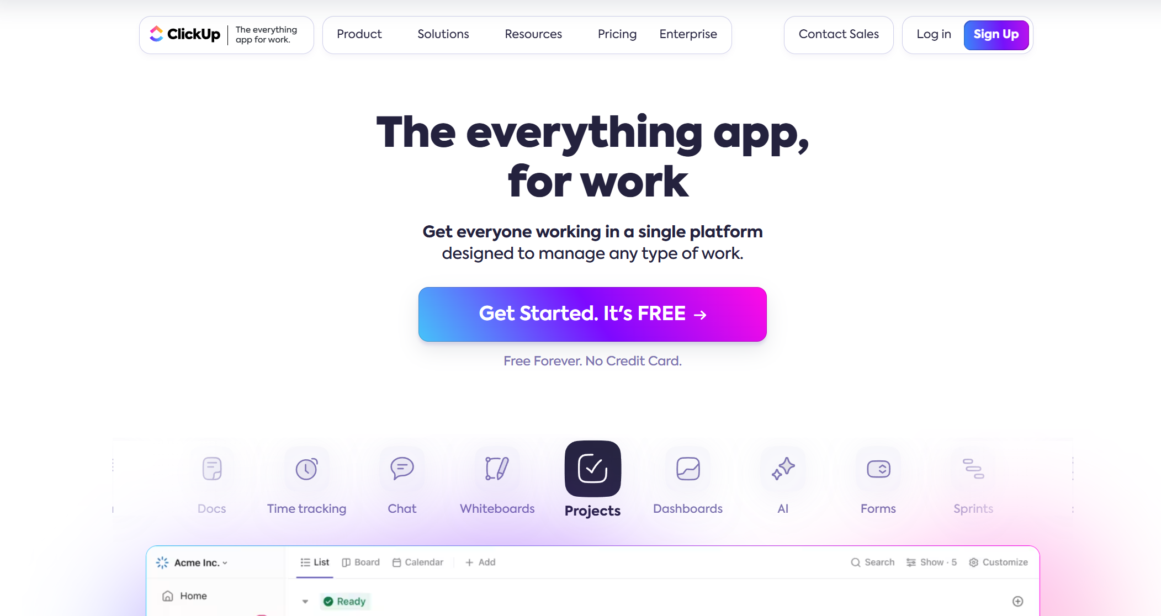Toggle the Customize panel option

(999, 561)
